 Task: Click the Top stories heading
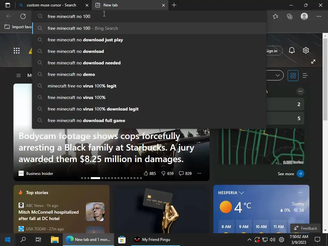[37, 193]
